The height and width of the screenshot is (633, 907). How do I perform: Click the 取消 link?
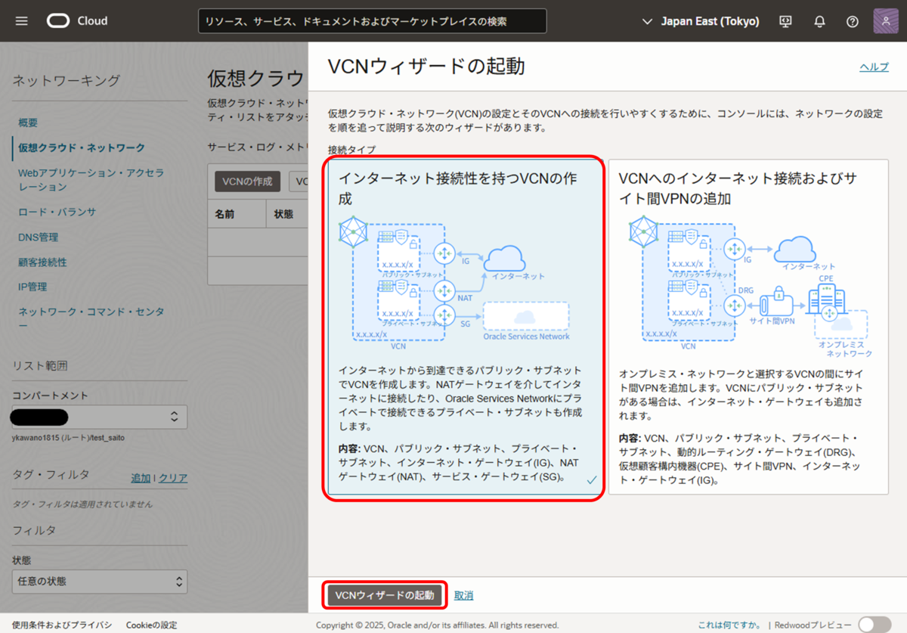point(463,595)
